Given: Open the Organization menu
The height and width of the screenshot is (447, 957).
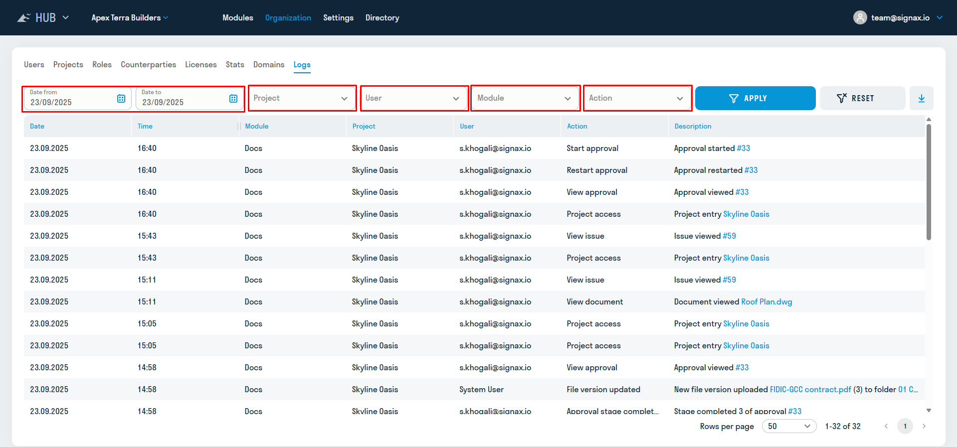Looking at the screenshot, I should (288, 17).
